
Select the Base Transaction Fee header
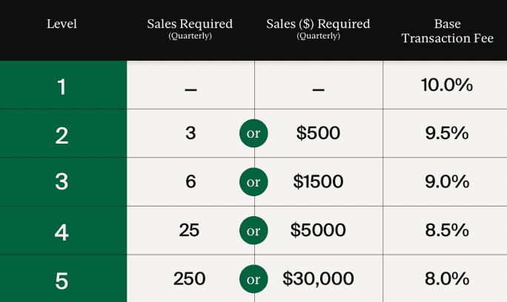(x=445, y=30)
